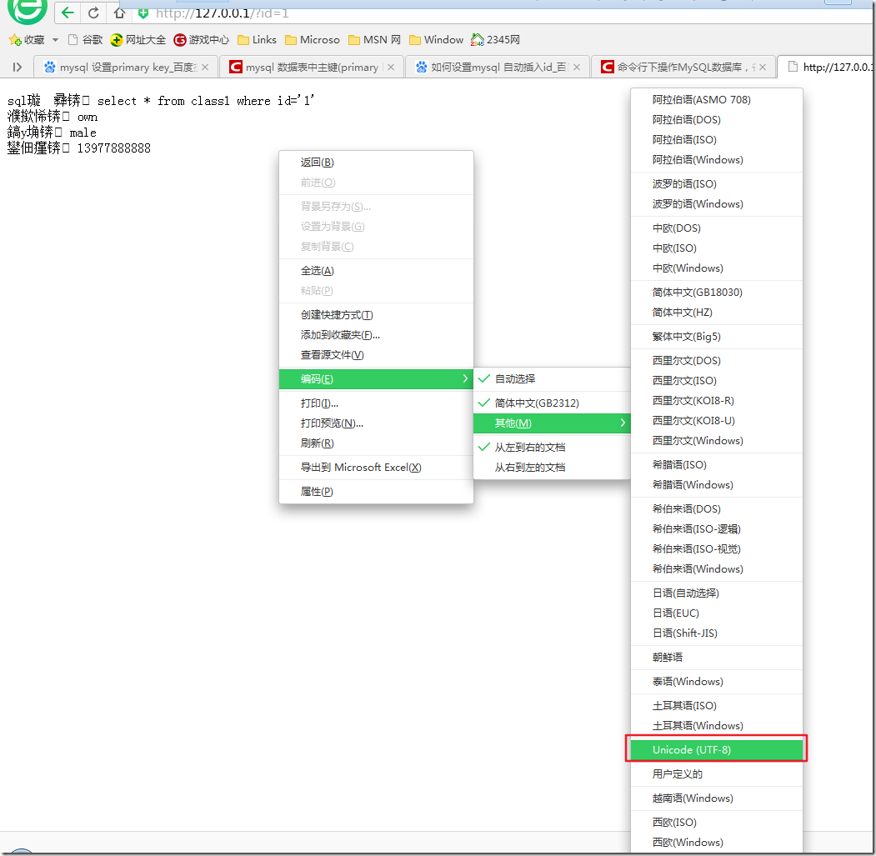Open the 游戏中心 bookmark

tap(201, 40)
